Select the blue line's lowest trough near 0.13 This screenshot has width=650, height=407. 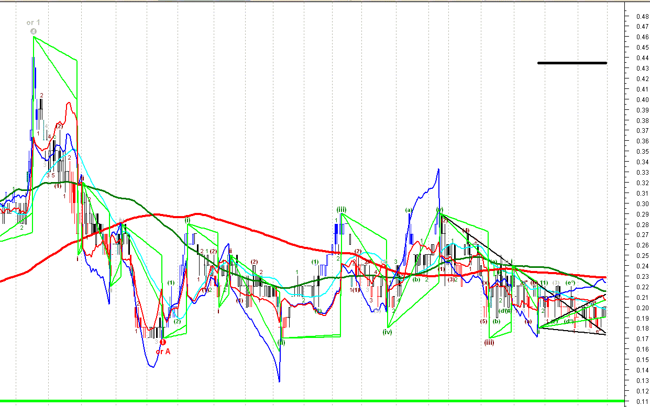[279, 381]
